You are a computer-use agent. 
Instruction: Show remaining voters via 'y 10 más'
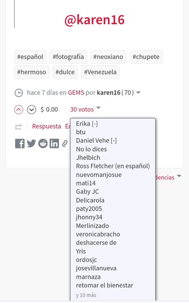86,295
